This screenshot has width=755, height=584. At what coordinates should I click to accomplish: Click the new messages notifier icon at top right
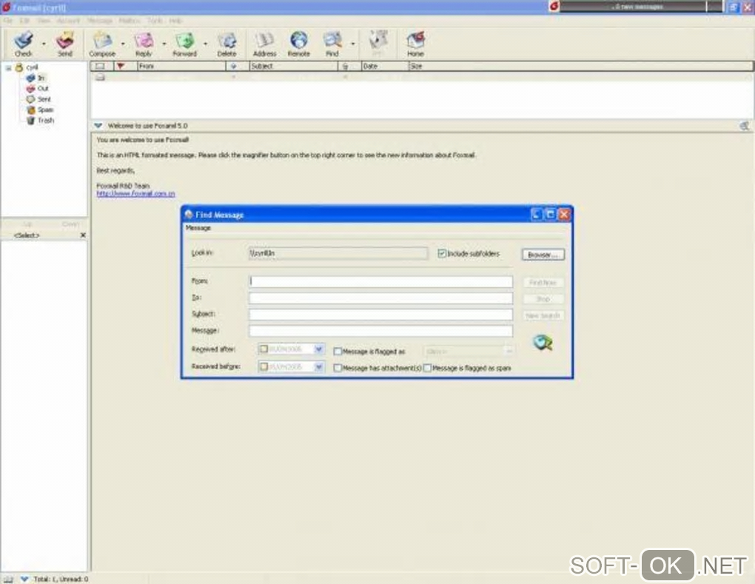point(554,7)
